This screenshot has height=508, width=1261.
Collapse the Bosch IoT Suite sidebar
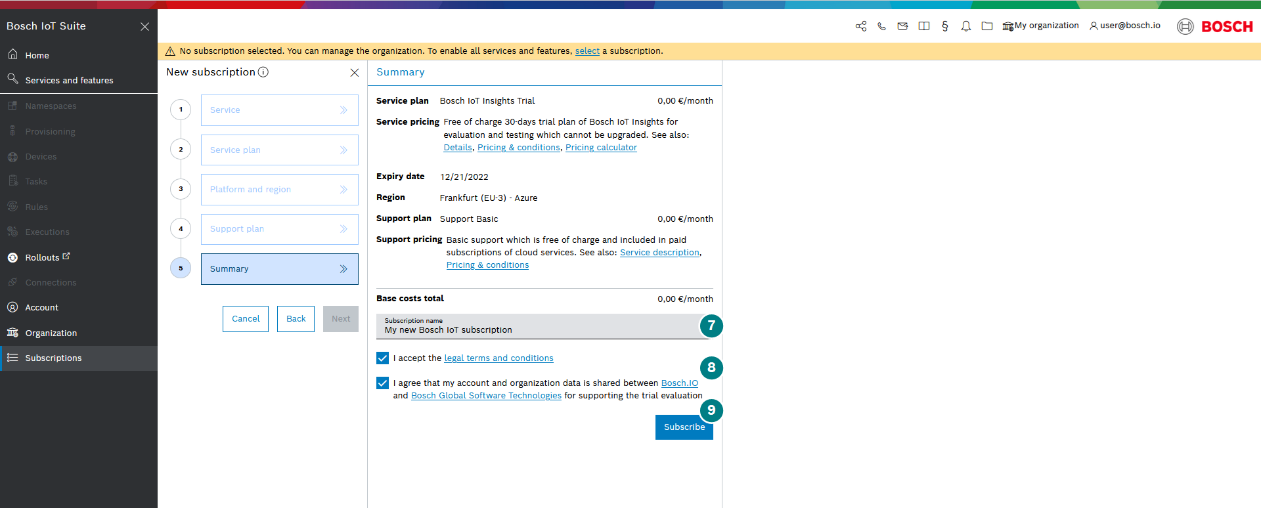coord(144,26)
